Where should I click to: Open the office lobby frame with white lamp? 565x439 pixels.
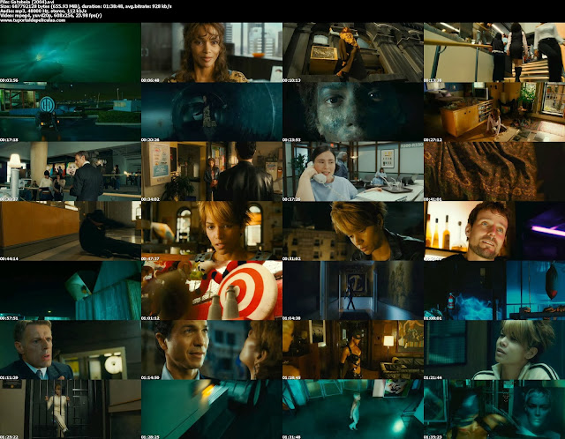tap(71, 171)
